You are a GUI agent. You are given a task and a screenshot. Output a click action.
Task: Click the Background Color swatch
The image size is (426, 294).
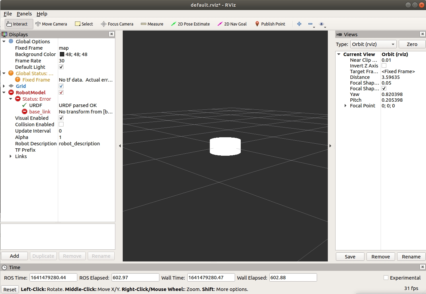coord(62,54)
